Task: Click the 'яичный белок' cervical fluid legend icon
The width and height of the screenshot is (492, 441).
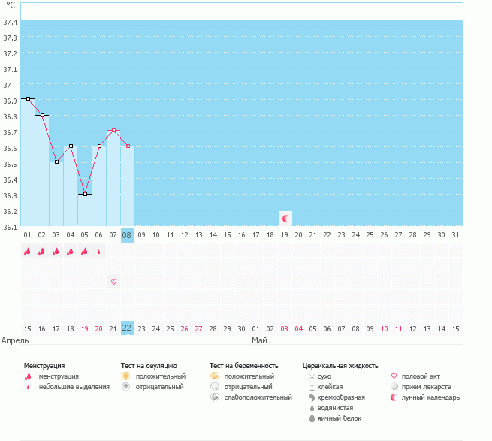Action: pyautogui.click(x=312, y=418)
